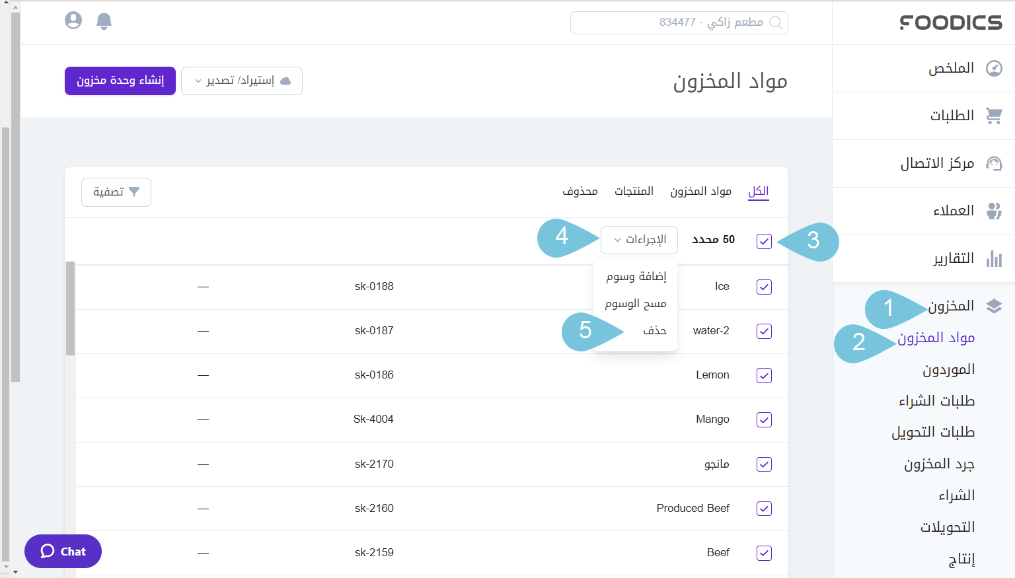Uncheck the Lemon row checkbox
The width and height of the screenshot is (1015, 578).
pos(764,376)
